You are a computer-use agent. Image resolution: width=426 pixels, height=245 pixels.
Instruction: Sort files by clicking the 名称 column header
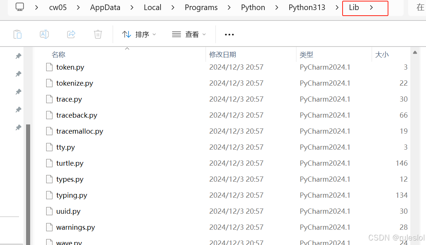click(58, 54)
